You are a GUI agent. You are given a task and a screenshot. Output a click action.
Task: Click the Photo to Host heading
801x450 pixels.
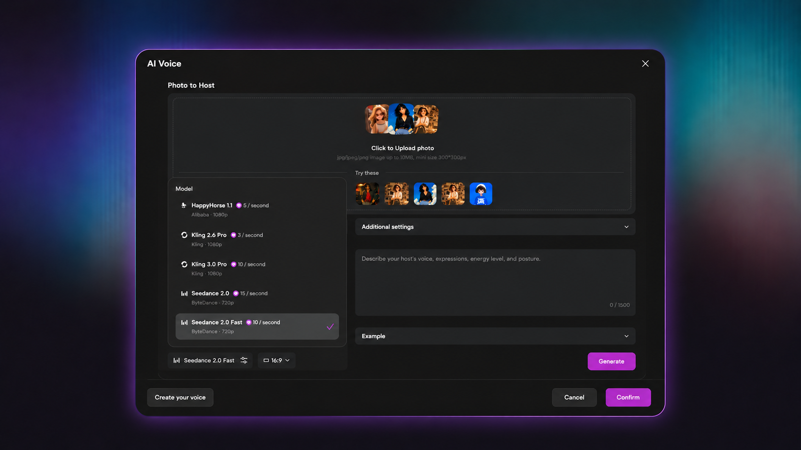click(x=191, y=85)
